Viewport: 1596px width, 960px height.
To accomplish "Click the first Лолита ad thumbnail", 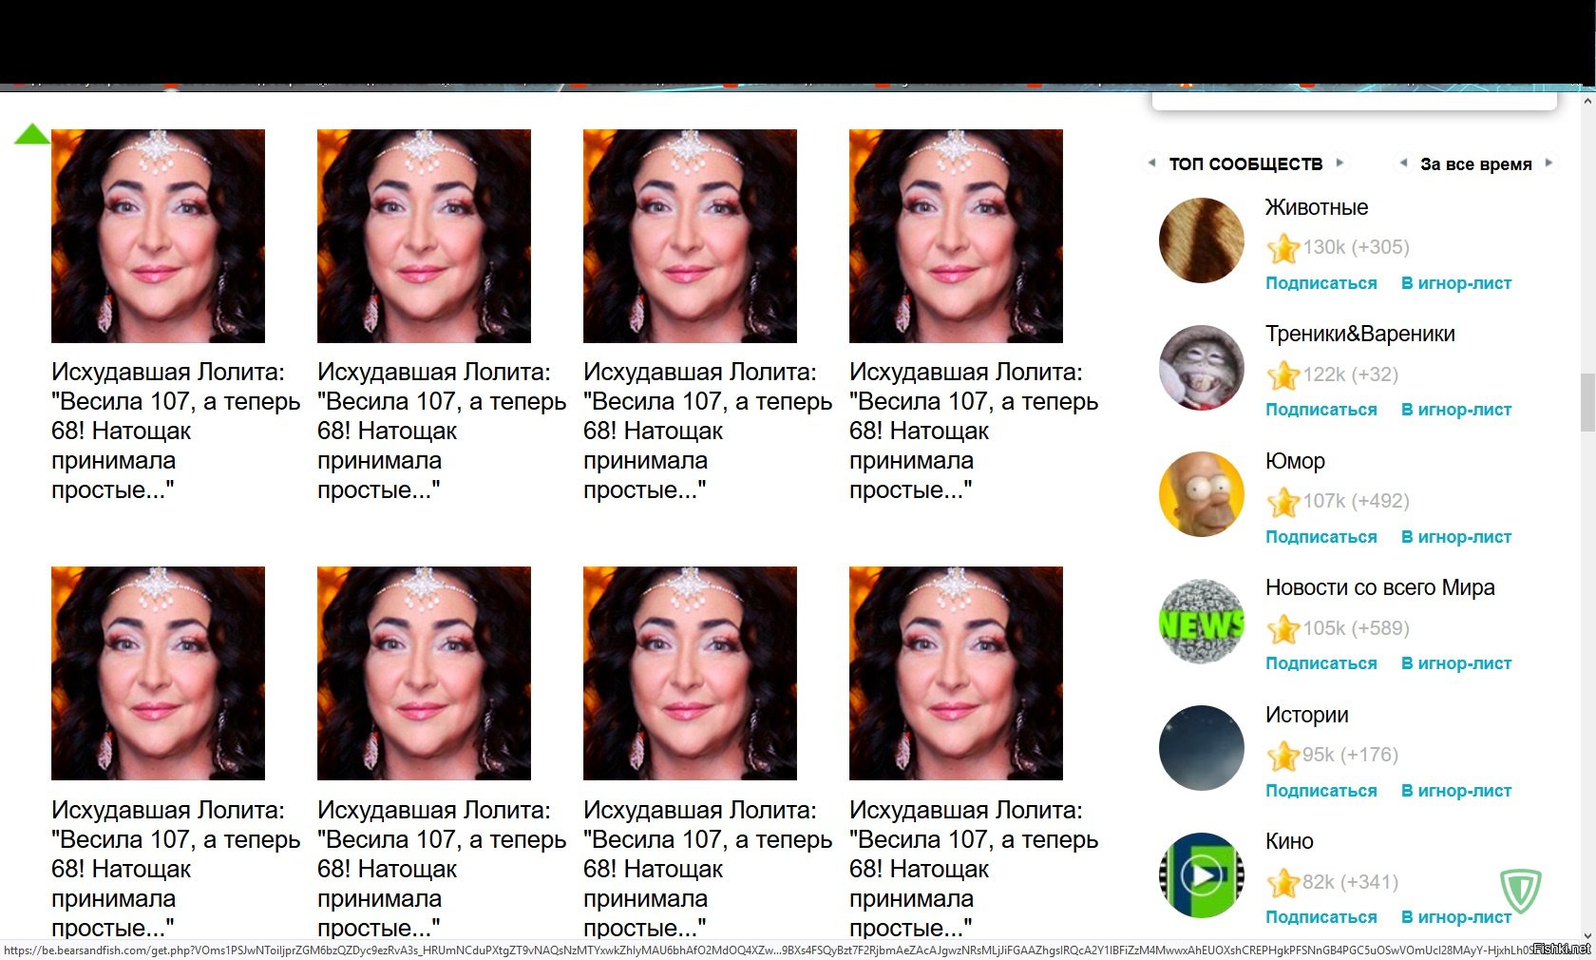I will click(x=158, y=236).
